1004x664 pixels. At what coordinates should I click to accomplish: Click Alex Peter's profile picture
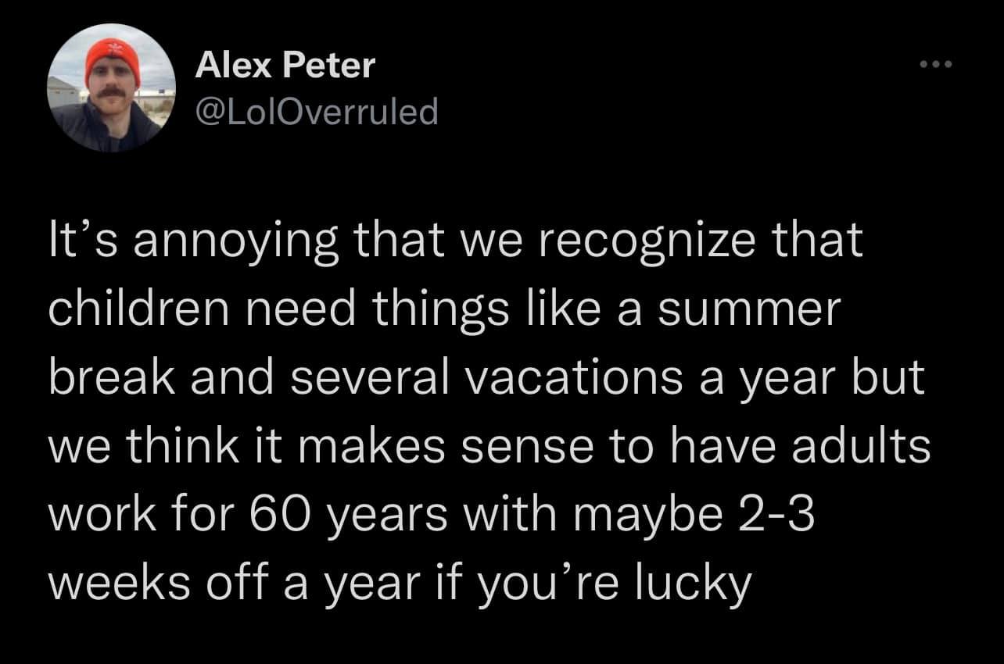click(x=110, y=87)
